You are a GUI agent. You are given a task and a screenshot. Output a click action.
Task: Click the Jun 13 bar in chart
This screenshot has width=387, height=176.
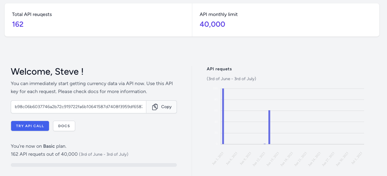pos(269,127)
